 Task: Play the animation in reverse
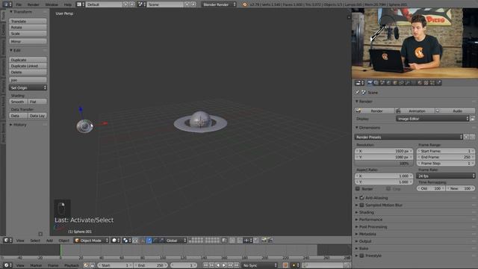[x=218, y=265]
